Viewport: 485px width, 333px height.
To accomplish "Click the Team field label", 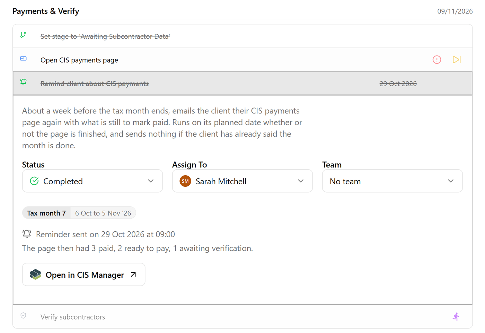I will point(332,165).
